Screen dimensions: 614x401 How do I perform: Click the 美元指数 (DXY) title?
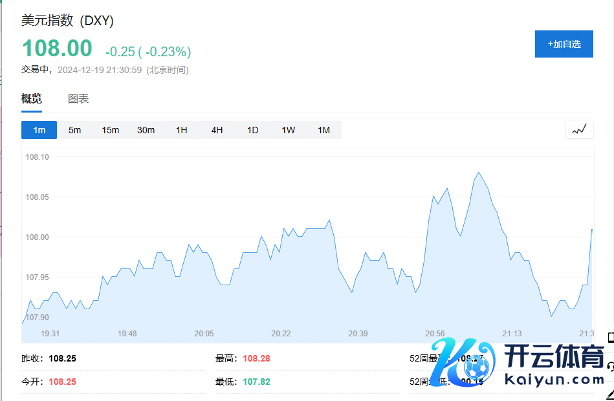coord(68,21)
